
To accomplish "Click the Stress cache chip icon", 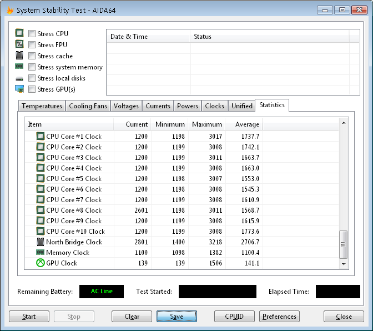I will (x=19, y=55).
